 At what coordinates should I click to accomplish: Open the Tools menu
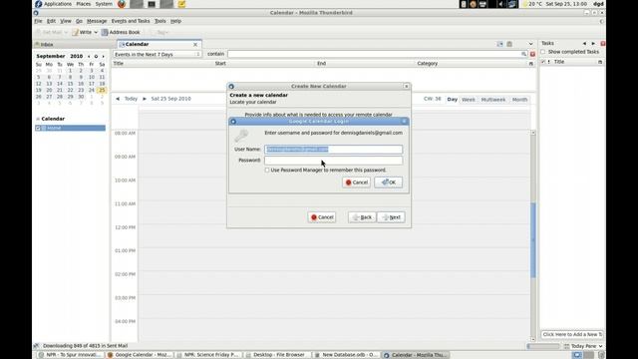[x=160, y=21]
